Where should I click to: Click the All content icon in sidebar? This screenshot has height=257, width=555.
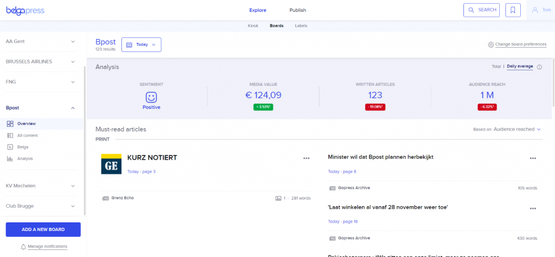tap(10, 135)
